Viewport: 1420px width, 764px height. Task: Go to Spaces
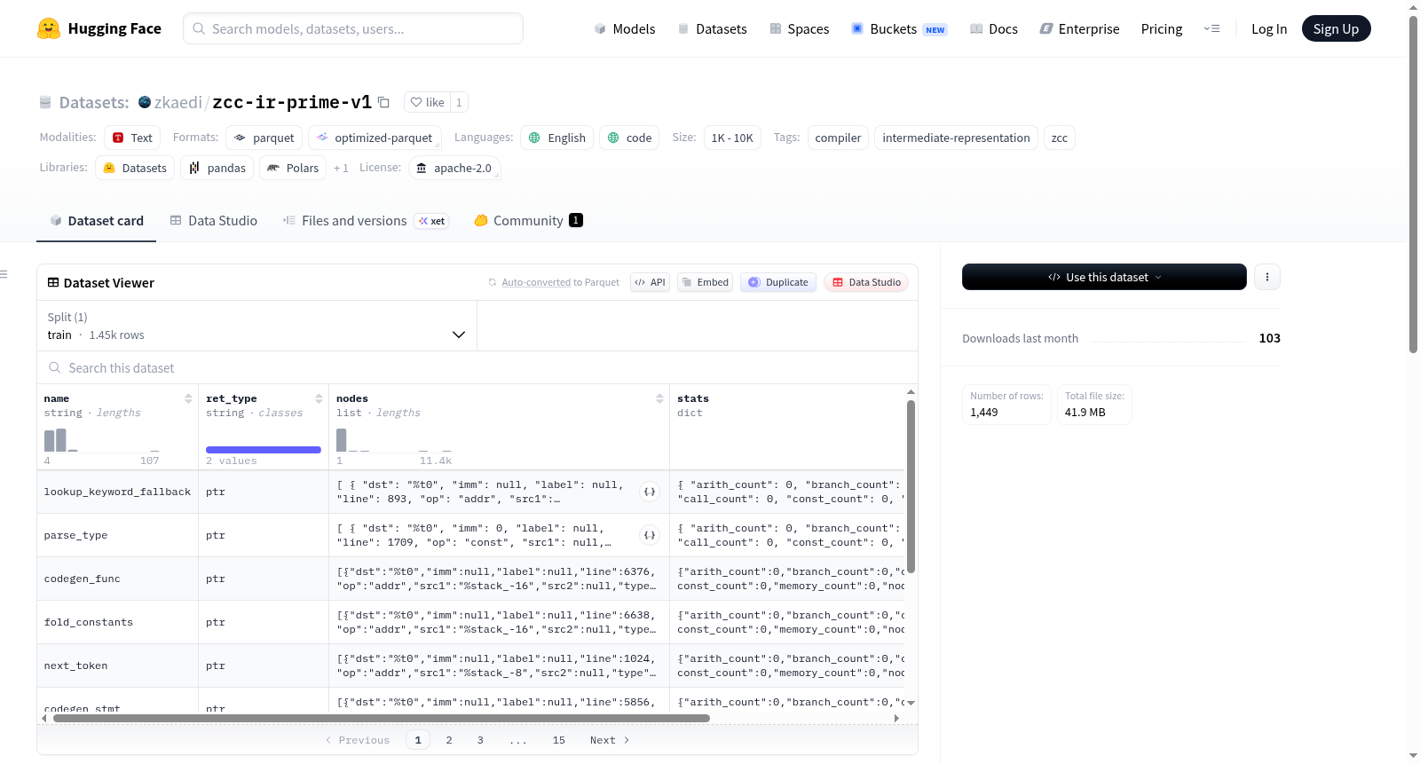(x=800, y=29)
